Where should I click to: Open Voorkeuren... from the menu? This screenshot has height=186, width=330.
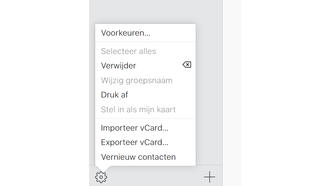pos(126,33)
